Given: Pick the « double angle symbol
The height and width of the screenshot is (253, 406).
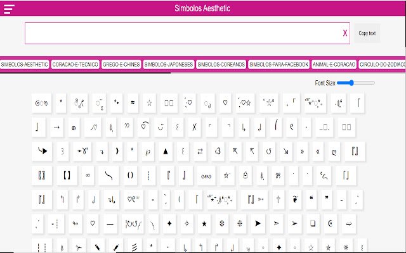Looking at the screenshot, I should [318, 151].
